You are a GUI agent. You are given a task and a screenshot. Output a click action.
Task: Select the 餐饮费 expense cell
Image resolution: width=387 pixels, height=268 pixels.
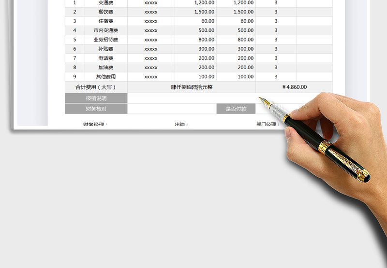pos(105,12)
